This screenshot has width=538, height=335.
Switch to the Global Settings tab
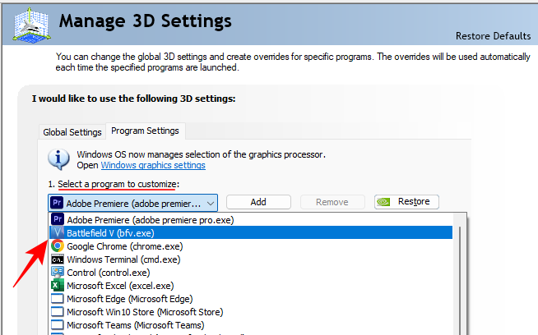tap(72, 132)
